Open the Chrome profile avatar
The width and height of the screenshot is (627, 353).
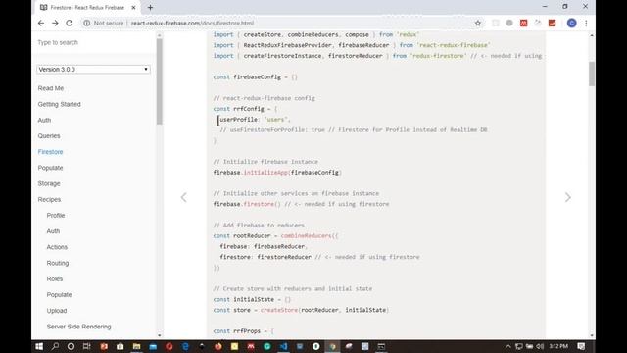pos(572,24)
